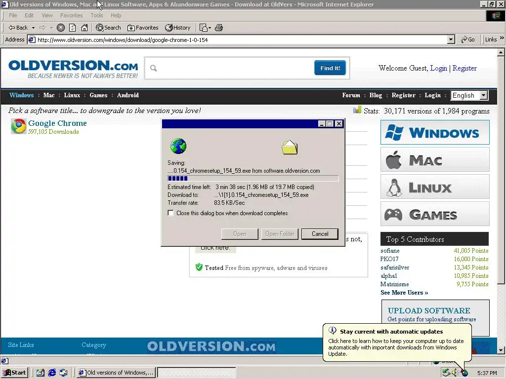The height and width of the screenshot is (379, 506).
Task: Select the Mac navigation tab
Action: click(x=49, y=95)
